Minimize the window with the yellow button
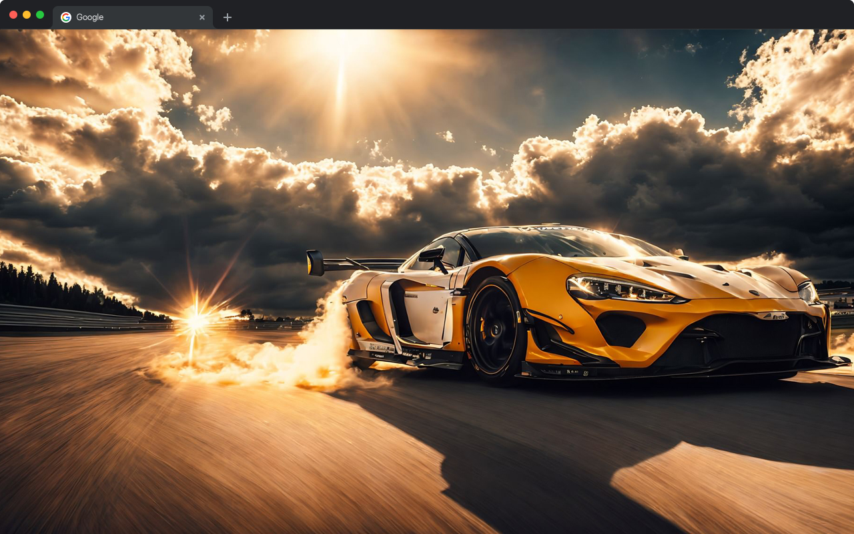854x534 pixels. tap(27, 15)
